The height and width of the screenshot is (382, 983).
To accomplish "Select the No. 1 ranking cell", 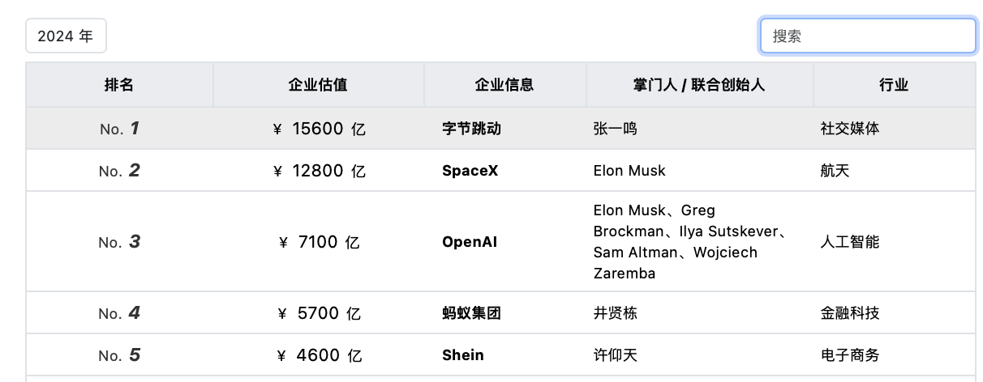I will click(x=119, y=128).
